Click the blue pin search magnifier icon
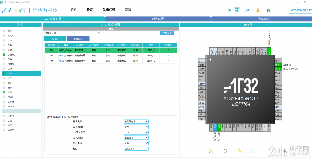Screen dimensions: 312x158 pyautogui.click(x=285, y=151)
